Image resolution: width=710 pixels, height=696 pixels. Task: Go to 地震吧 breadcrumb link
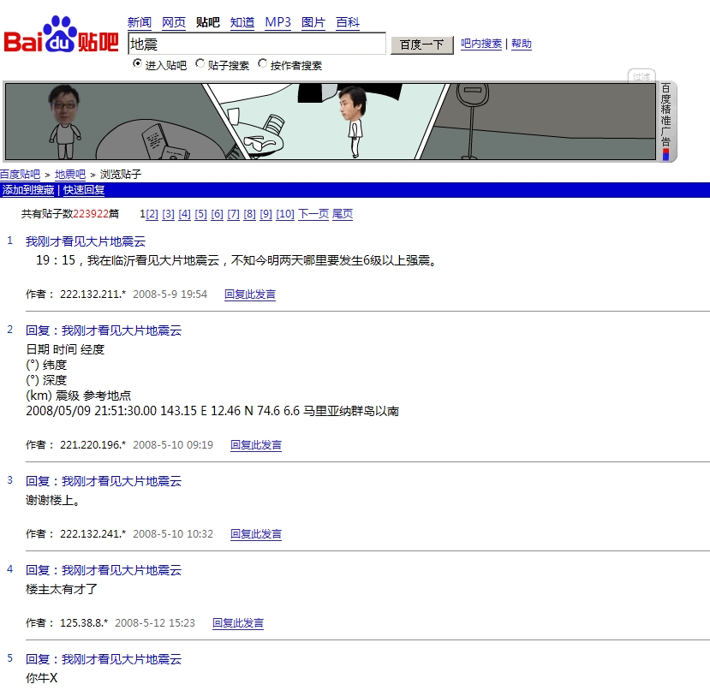pyautogui.click(x=70, y=175)
